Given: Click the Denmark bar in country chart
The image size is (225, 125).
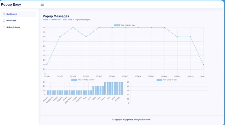Looking at the screenshot, I should pyautogui.click(x=48, y=92).
